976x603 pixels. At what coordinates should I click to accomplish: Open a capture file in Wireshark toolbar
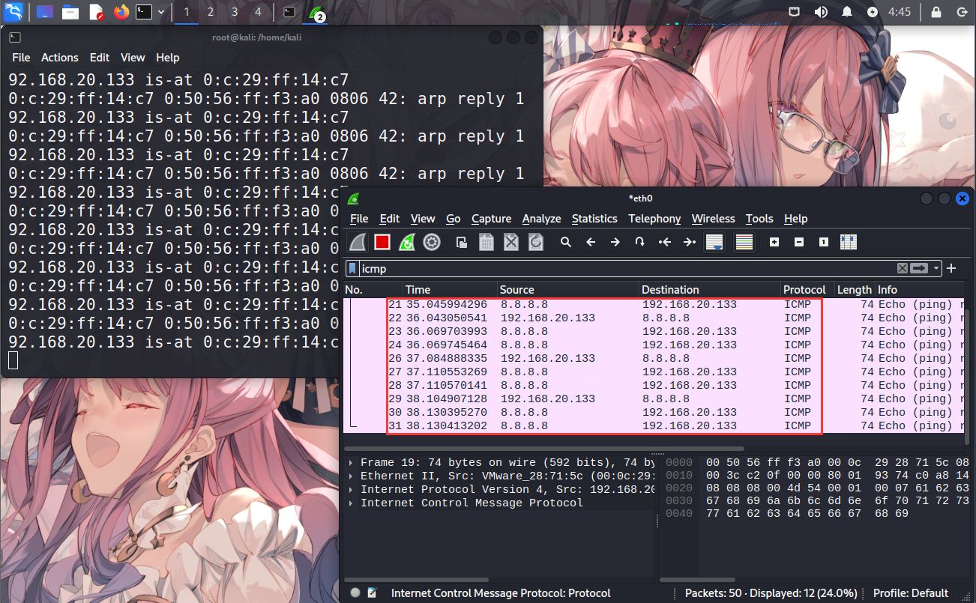point(462,242)
